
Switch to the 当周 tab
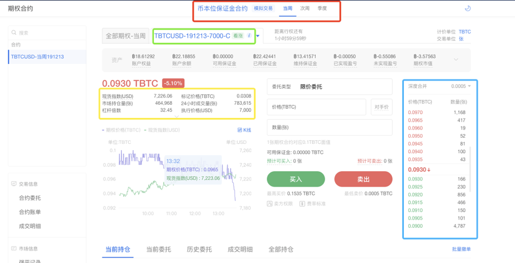click(x=287, y=9)
